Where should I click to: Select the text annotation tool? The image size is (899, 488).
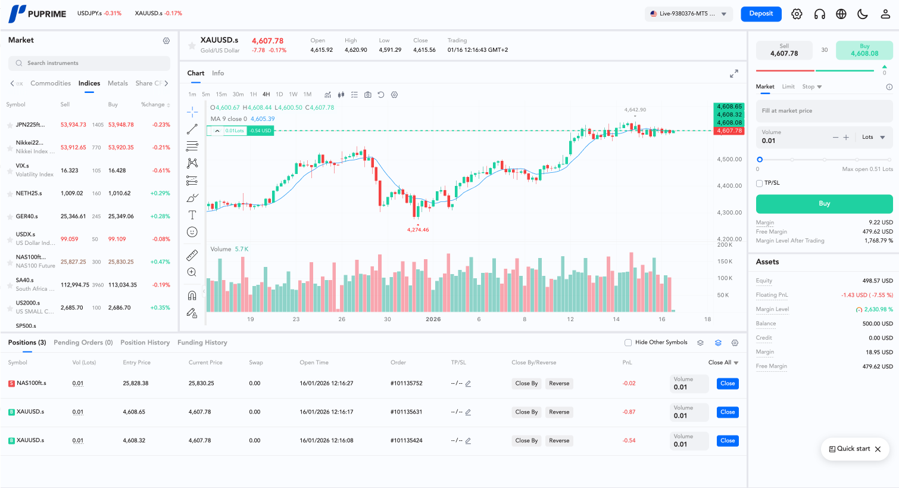tap(192, 215)
